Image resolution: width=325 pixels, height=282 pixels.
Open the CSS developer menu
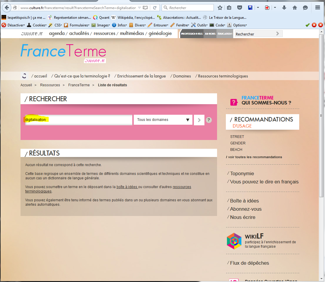(x=55, y=25)
